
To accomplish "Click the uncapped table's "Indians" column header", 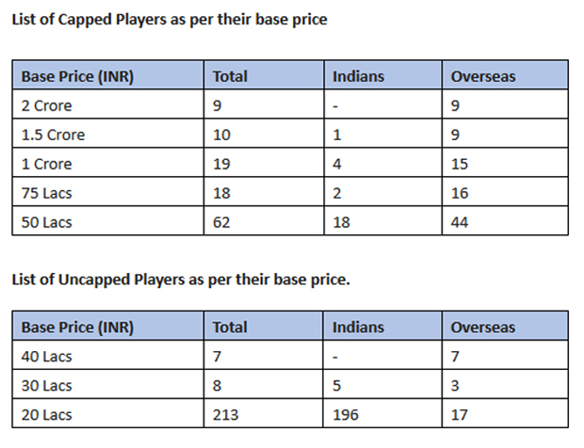I will tap(359, 328).
